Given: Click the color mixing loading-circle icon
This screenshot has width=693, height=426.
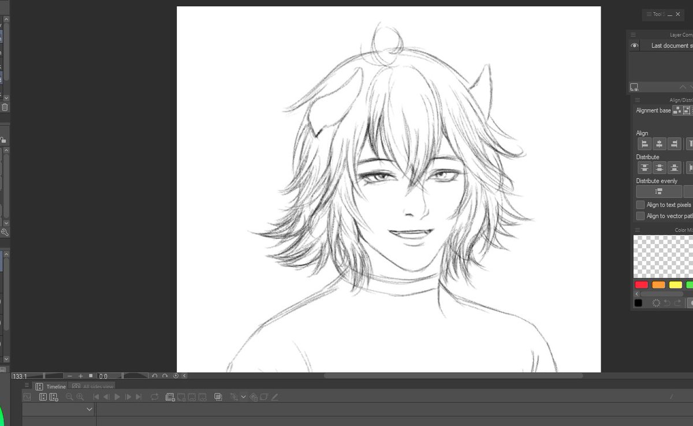Looking at the screenshot, I should [656, 303].
